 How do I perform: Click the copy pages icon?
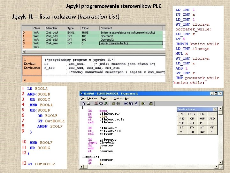tap(131, 103)
